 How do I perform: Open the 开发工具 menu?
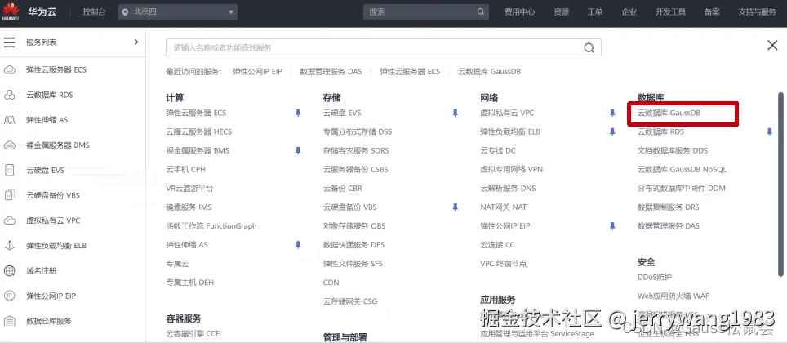(670, 12)
